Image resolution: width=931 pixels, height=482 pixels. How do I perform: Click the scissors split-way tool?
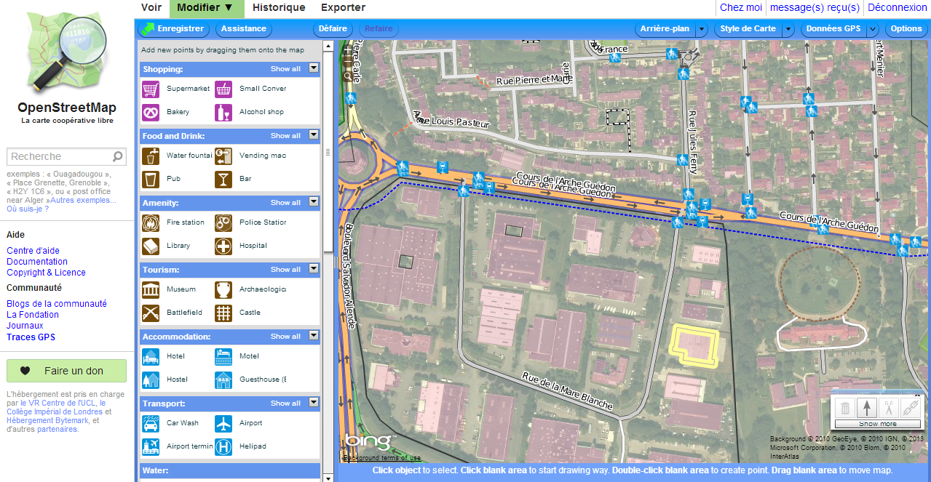tap(888, 407)
